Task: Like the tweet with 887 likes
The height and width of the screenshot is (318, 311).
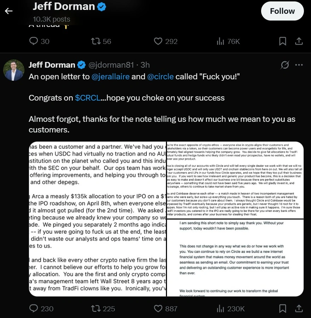Action: [158, 309]
